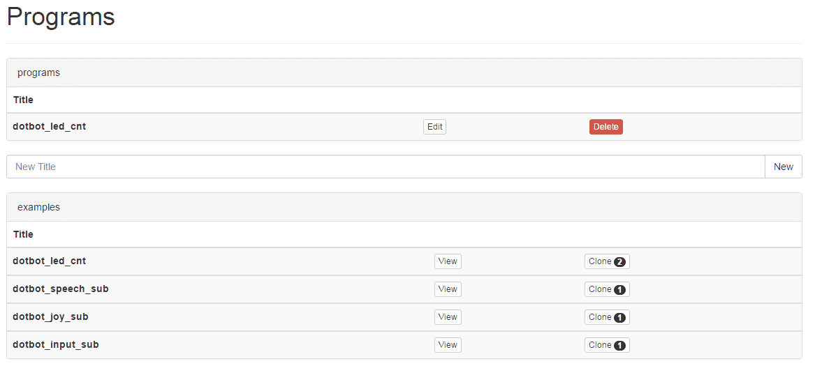Click the dotbot_joy_sub row title

pyautogui.click(x=50, y=317)
